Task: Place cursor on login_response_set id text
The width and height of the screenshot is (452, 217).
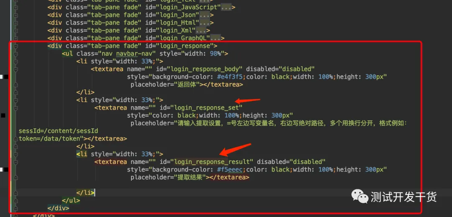Action: tap(206, 107)
